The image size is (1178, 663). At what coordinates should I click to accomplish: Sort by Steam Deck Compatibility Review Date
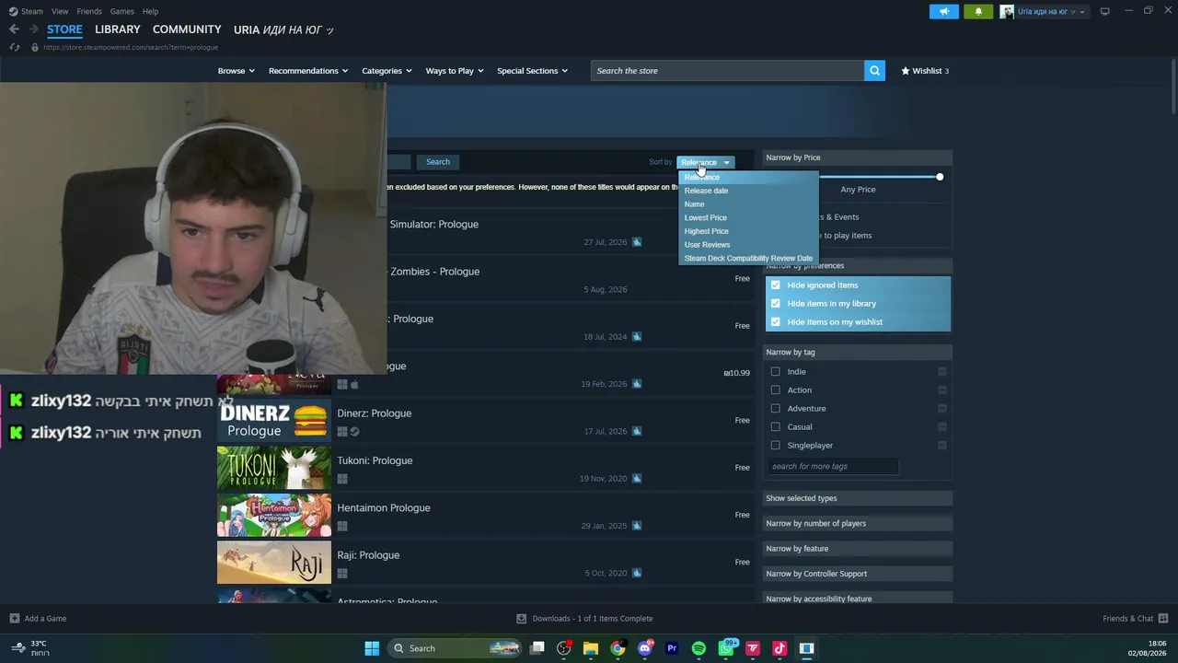pyautogui.click(x=748, y=259)
